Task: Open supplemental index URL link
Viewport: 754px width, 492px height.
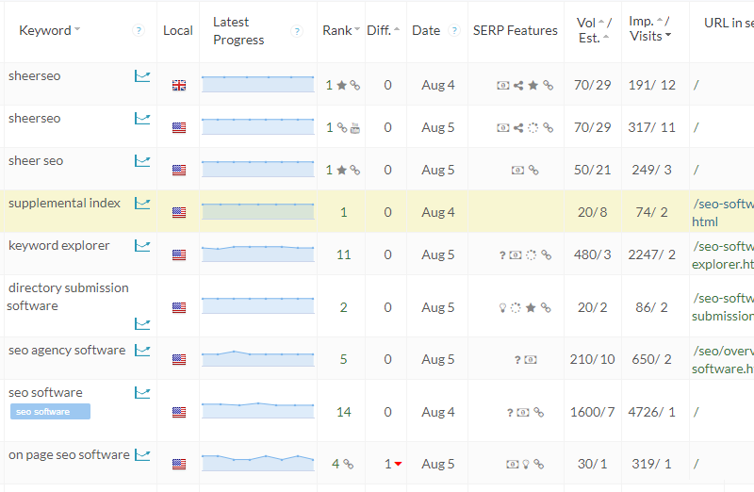Action: coord(723,213)
